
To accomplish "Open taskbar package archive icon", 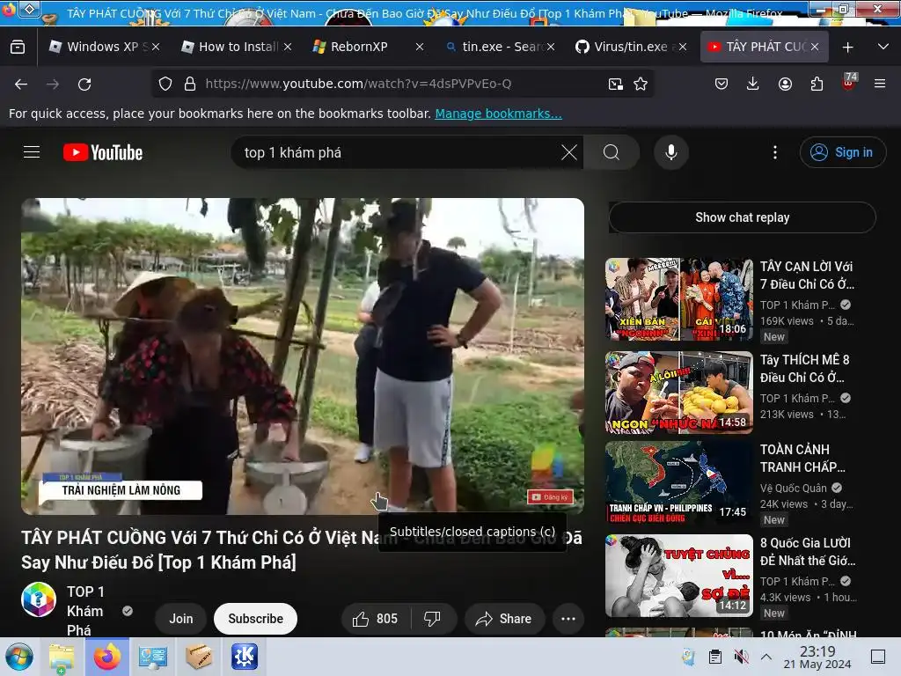I will (x=199, y=657).
